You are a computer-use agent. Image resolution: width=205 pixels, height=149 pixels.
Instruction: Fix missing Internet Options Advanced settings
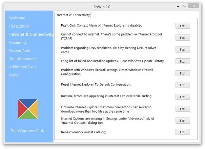click(x=183, y=121)
